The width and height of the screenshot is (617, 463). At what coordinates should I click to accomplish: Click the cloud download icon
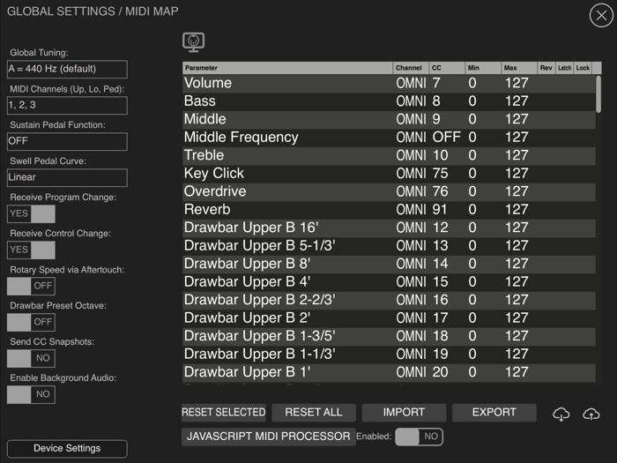pyautogui.click(x=561, y=414)
